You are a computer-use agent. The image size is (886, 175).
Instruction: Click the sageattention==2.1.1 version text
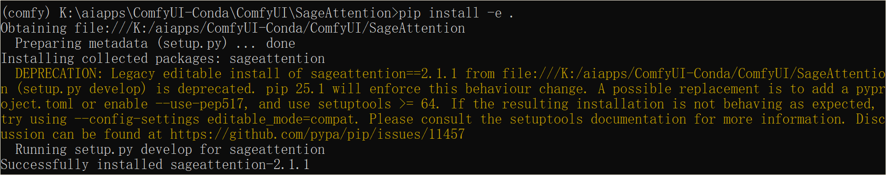click(384, 74)
